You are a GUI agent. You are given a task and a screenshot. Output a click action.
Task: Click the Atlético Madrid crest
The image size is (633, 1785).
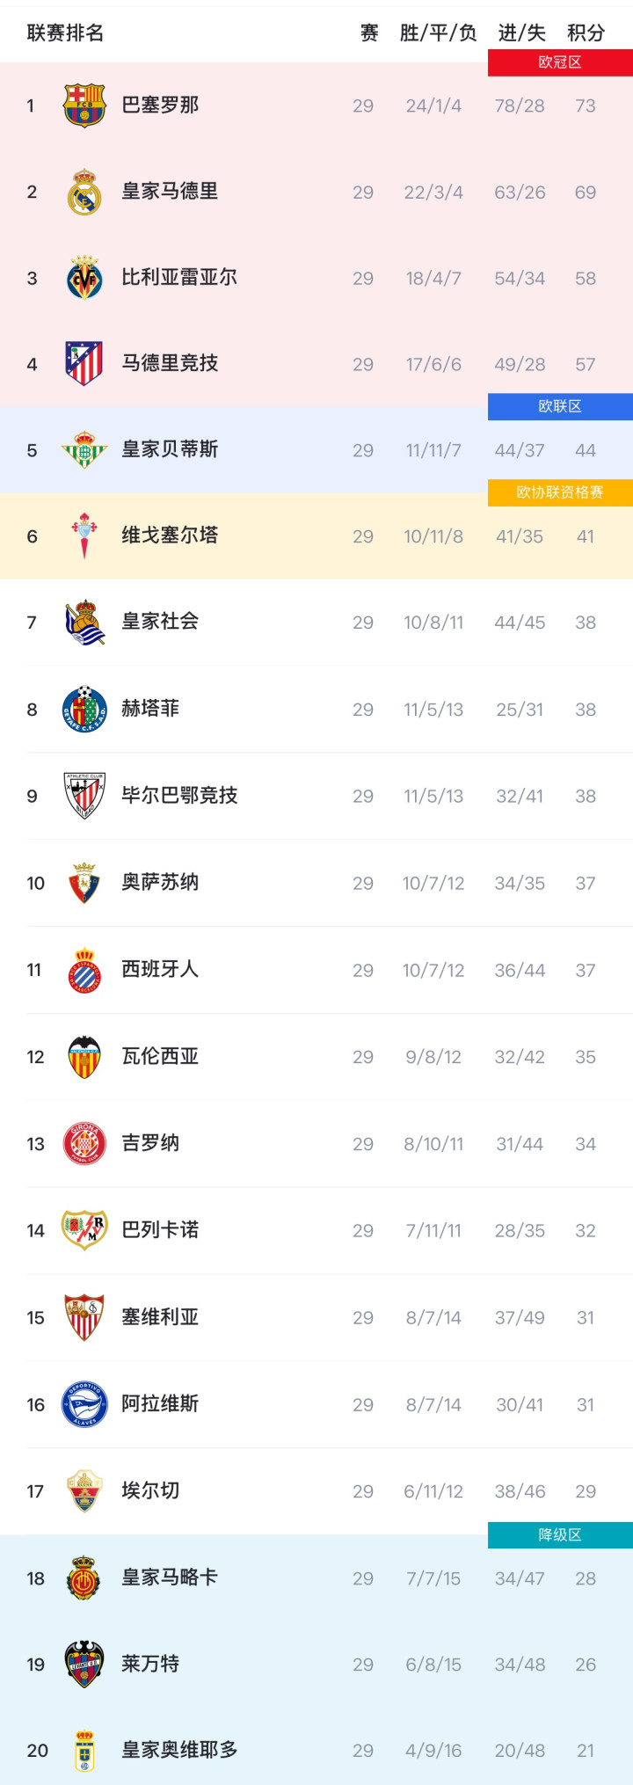click(84, 363)
